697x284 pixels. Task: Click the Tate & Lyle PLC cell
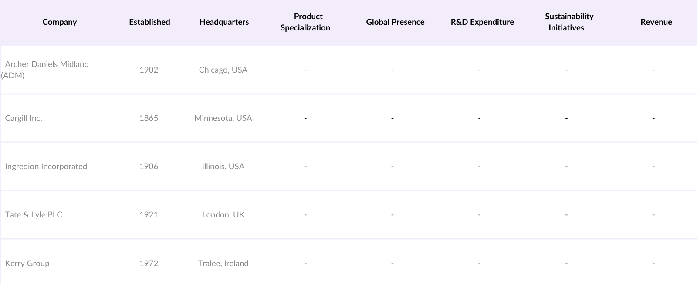point(34,215)
